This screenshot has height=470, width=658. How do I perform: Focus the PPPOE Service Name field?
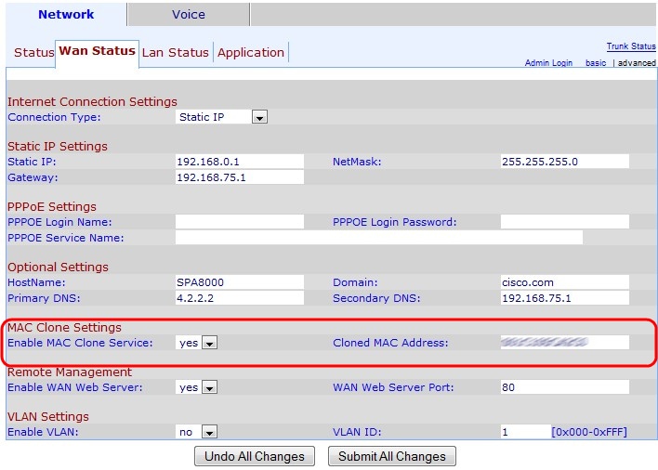(x=379, y=238)
